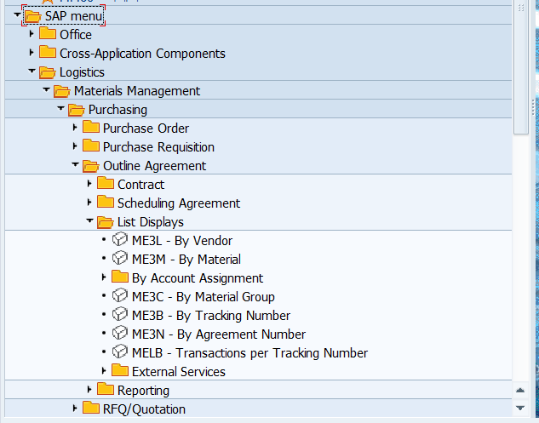Select ME3M - By Material transaction
The image size is (539, 423).
(186, 260)
